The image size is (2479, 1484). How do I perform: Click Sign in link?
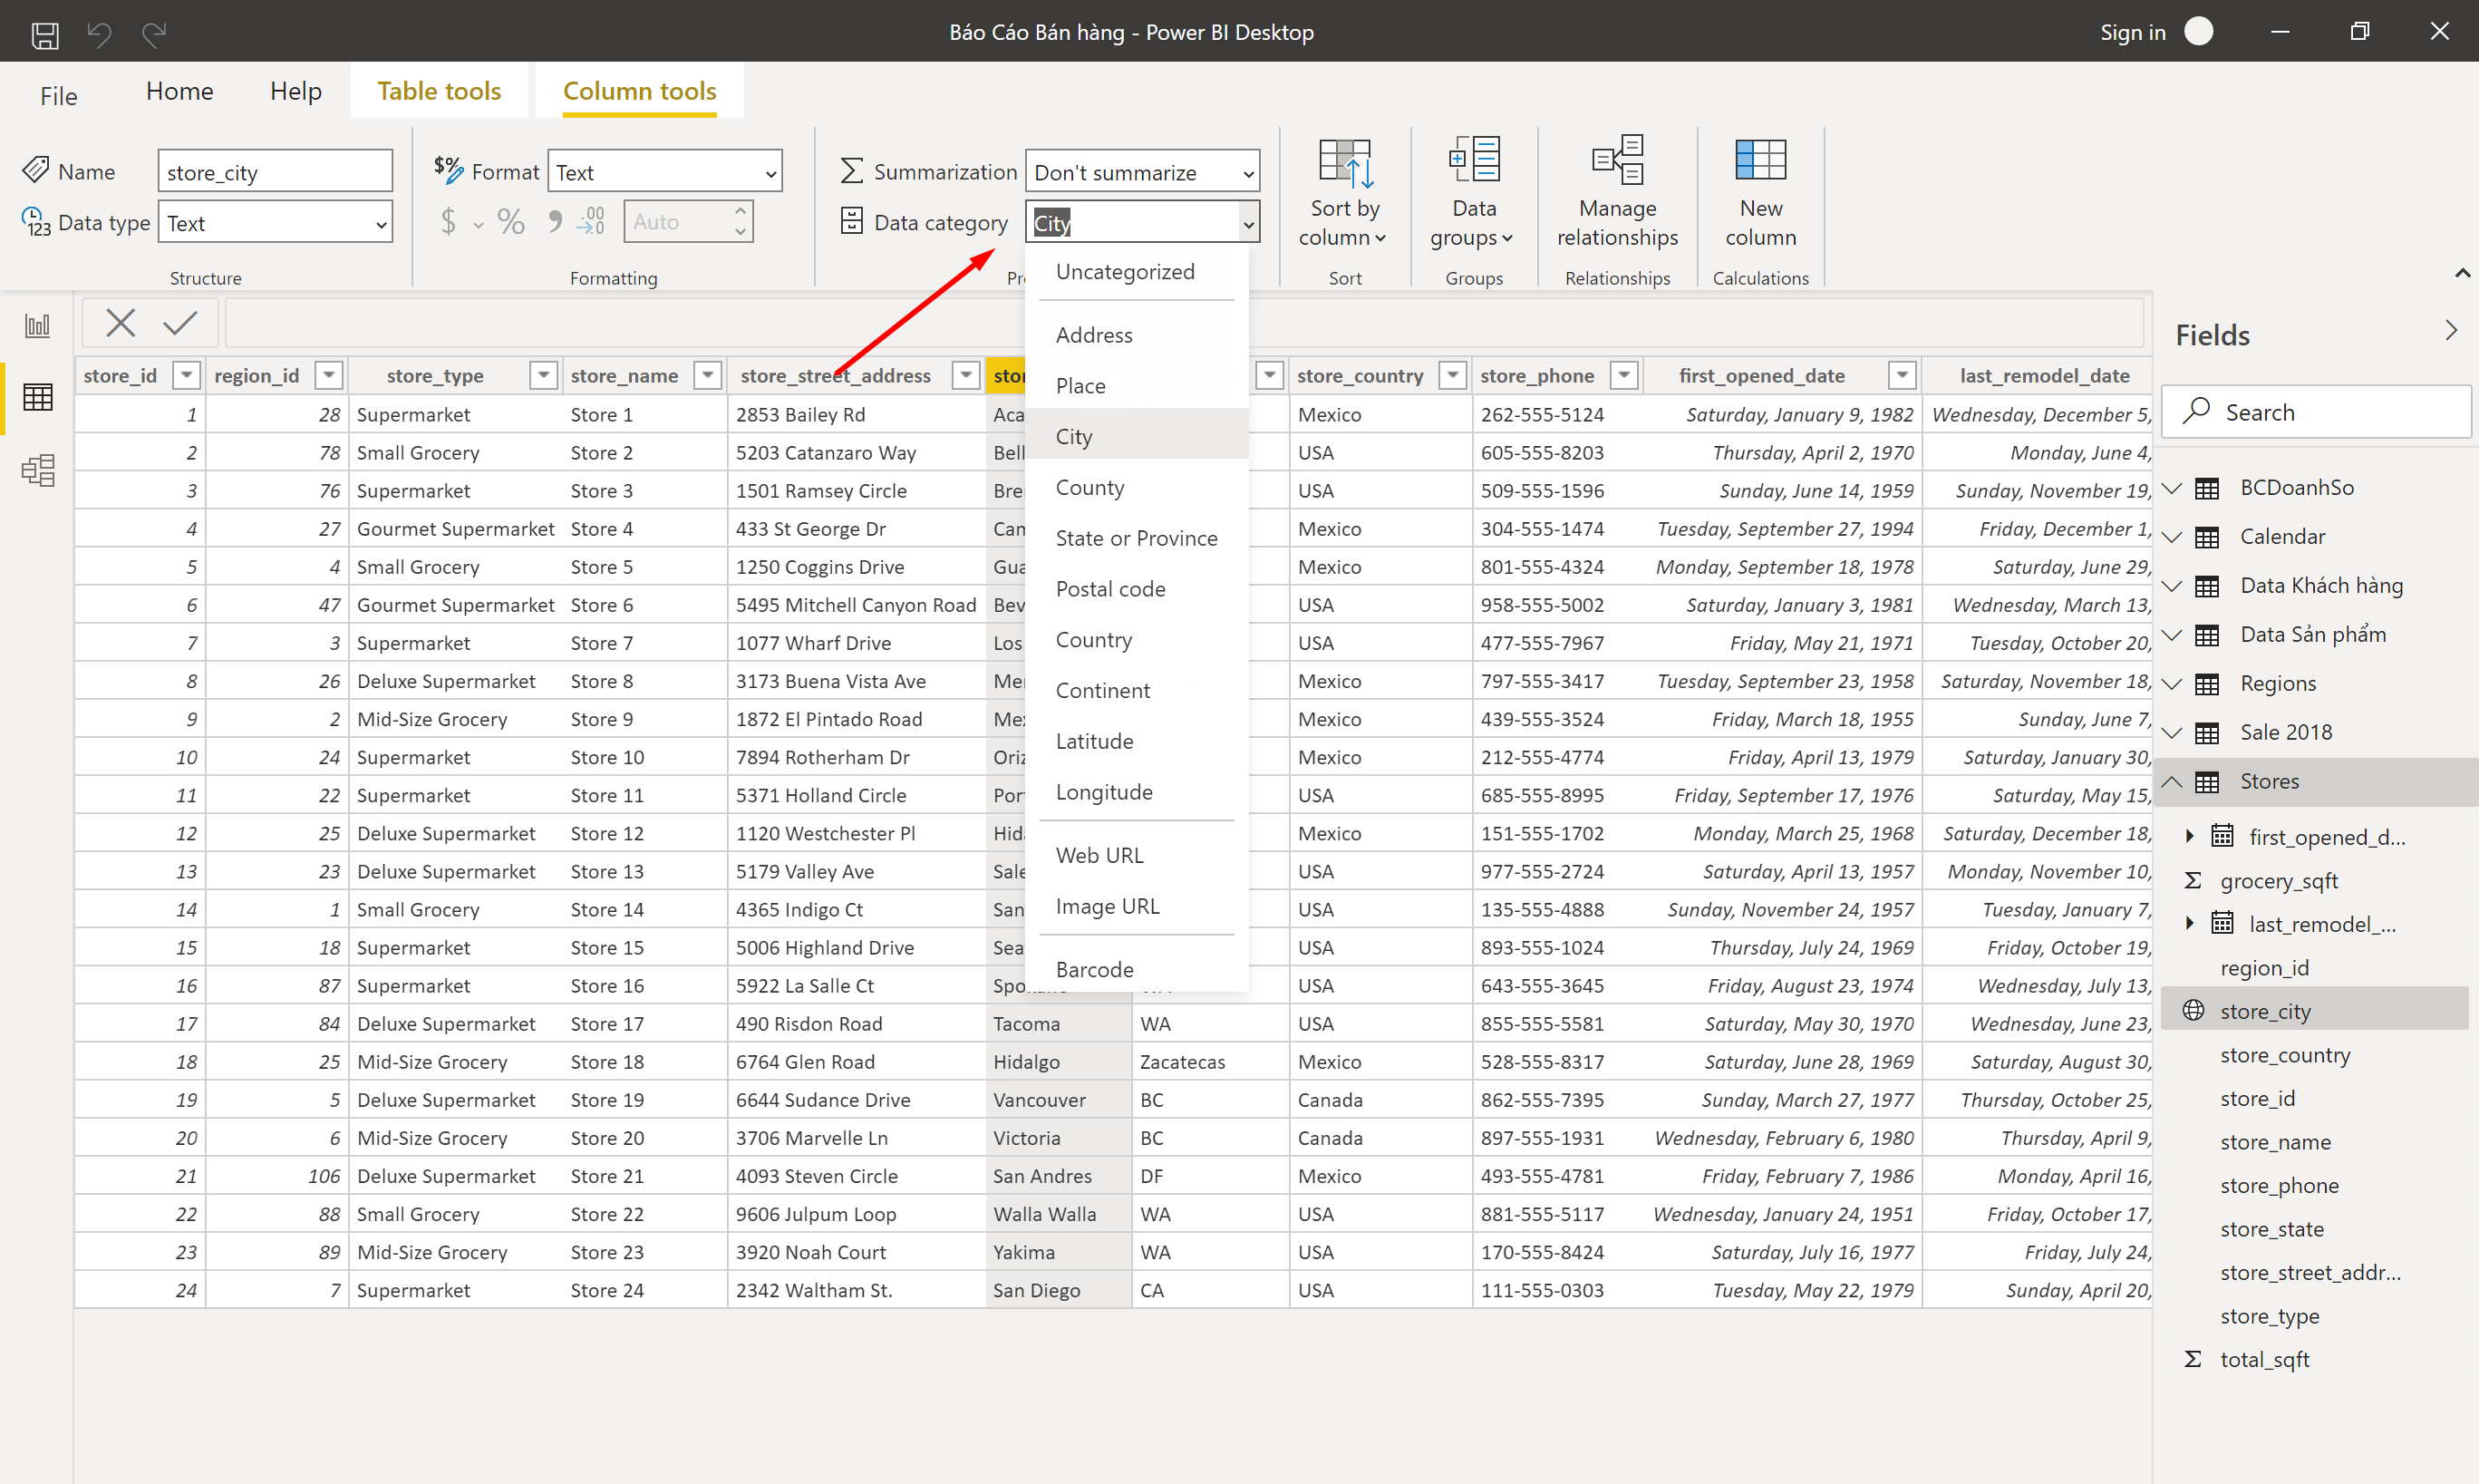point(2133,33)
